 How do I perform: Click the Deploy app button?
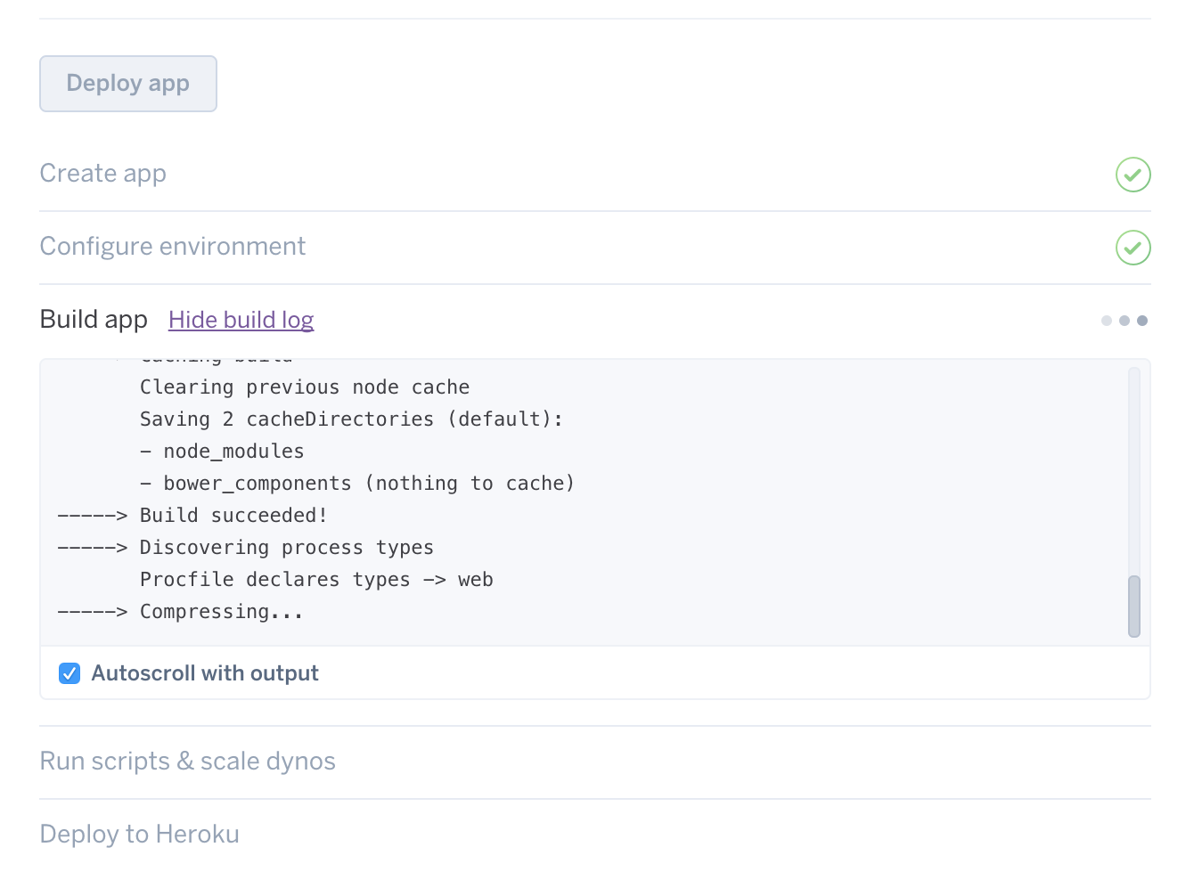(x=128, y=84)
